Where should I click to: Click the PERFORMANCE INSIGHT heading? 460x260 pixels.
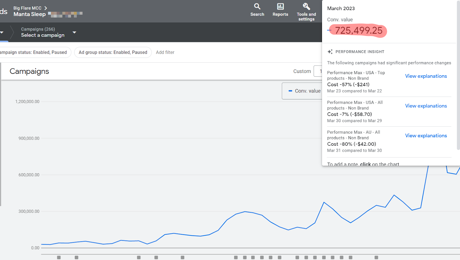coord(360,52)
